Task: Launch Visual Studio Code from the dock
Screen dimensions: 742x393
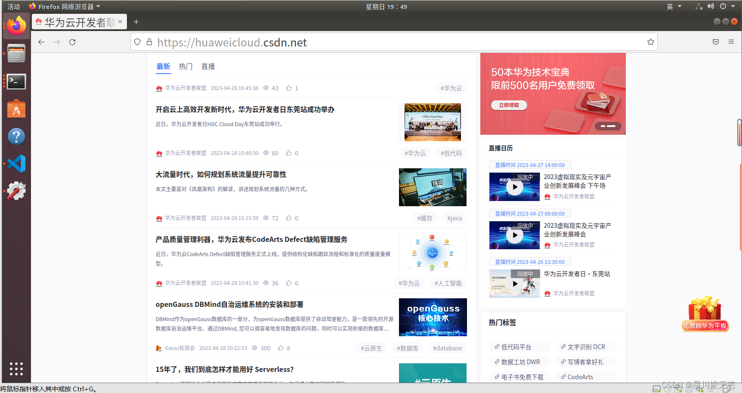Action: 16,164
